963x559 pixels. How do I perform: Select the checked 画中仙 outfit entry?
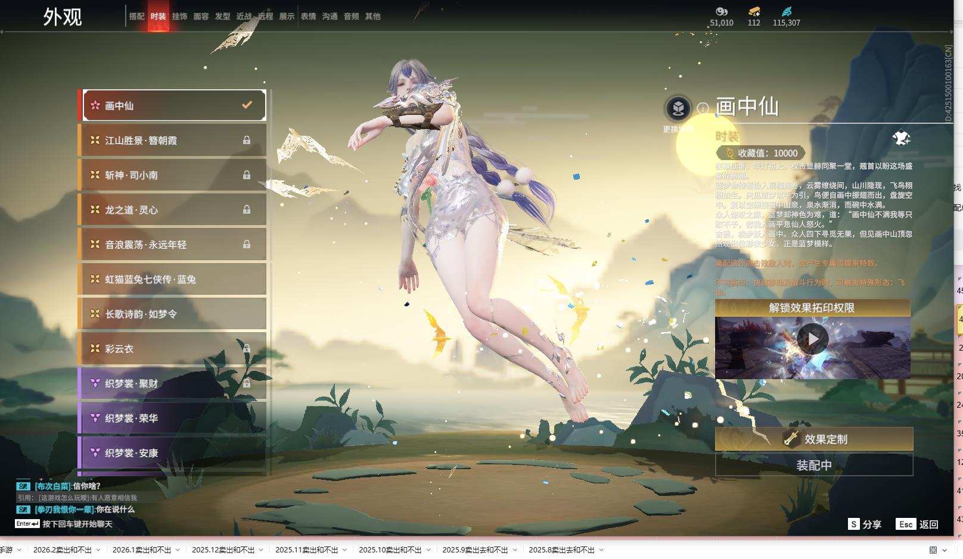coord(174,105)
